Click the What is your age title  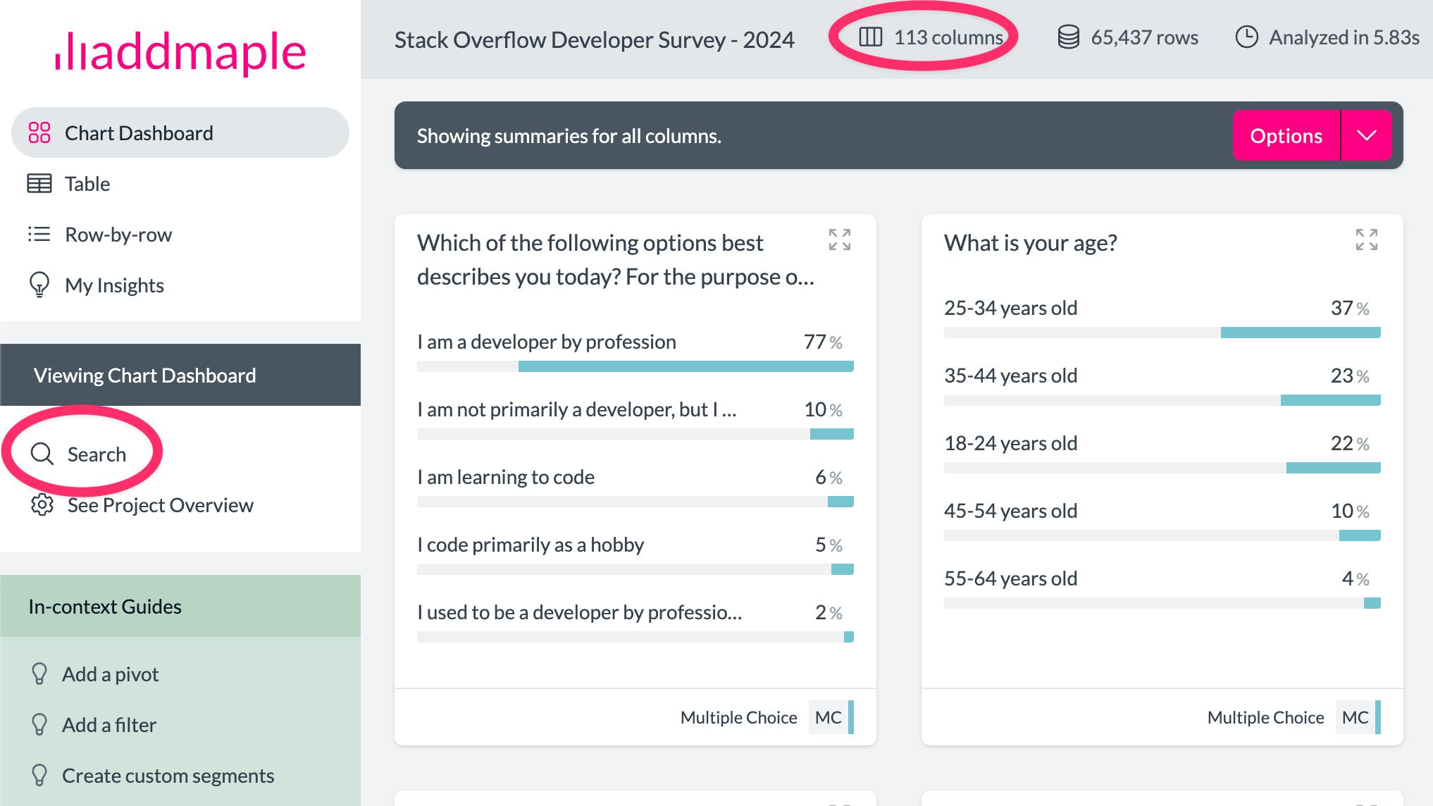pyautogui.click(x=1030, y=242)
